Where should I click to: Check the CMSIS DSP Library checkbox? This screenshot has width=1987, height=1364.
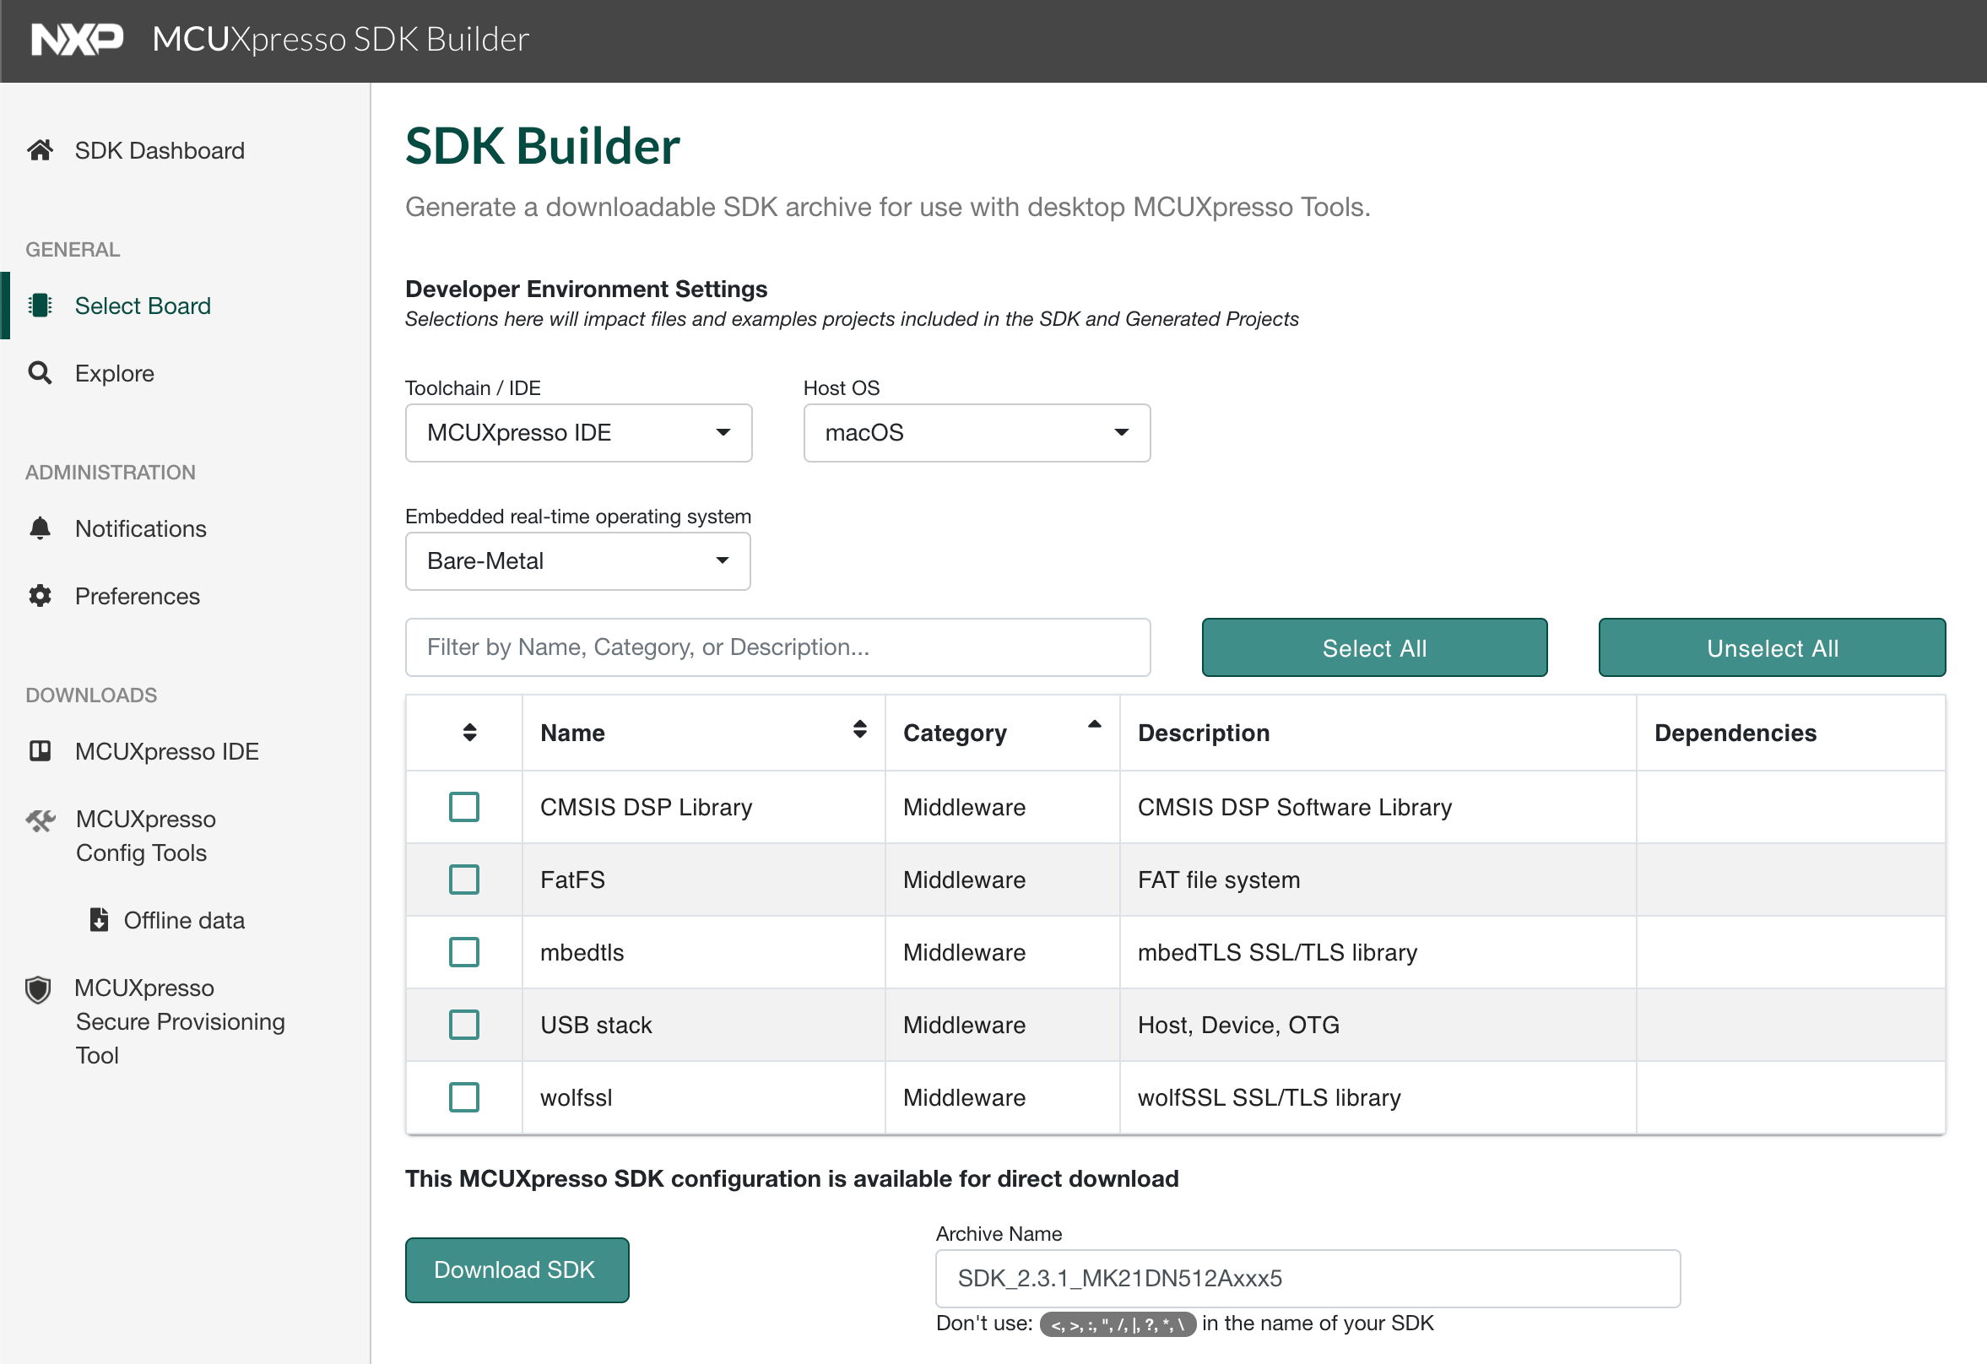coord(463,806)
